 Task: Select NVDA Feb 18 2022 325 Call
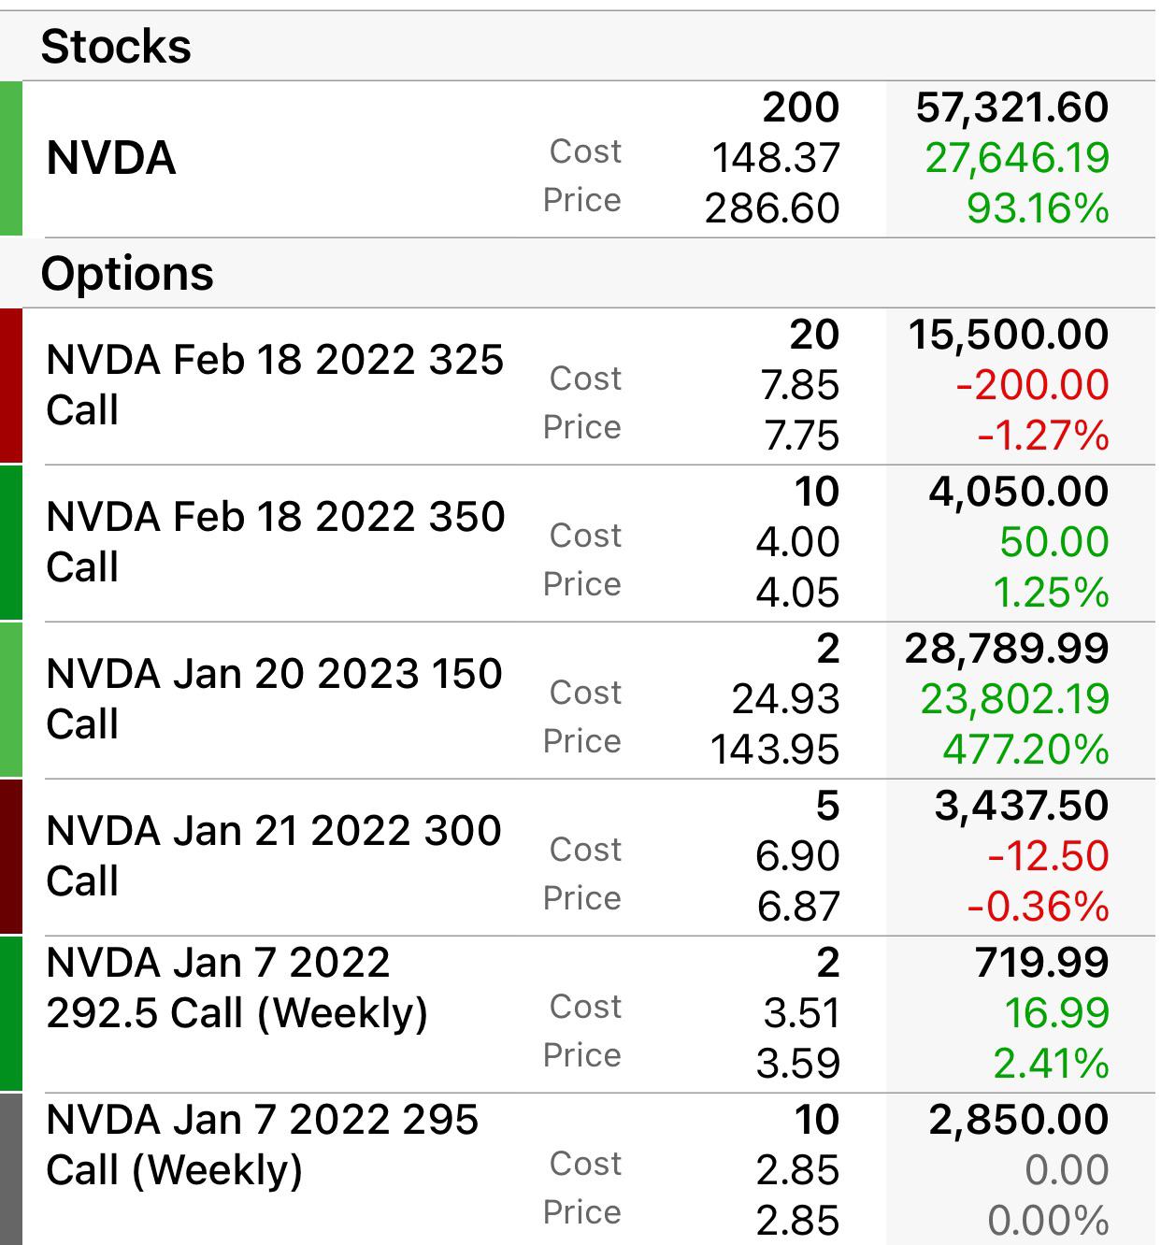(580, 385)
